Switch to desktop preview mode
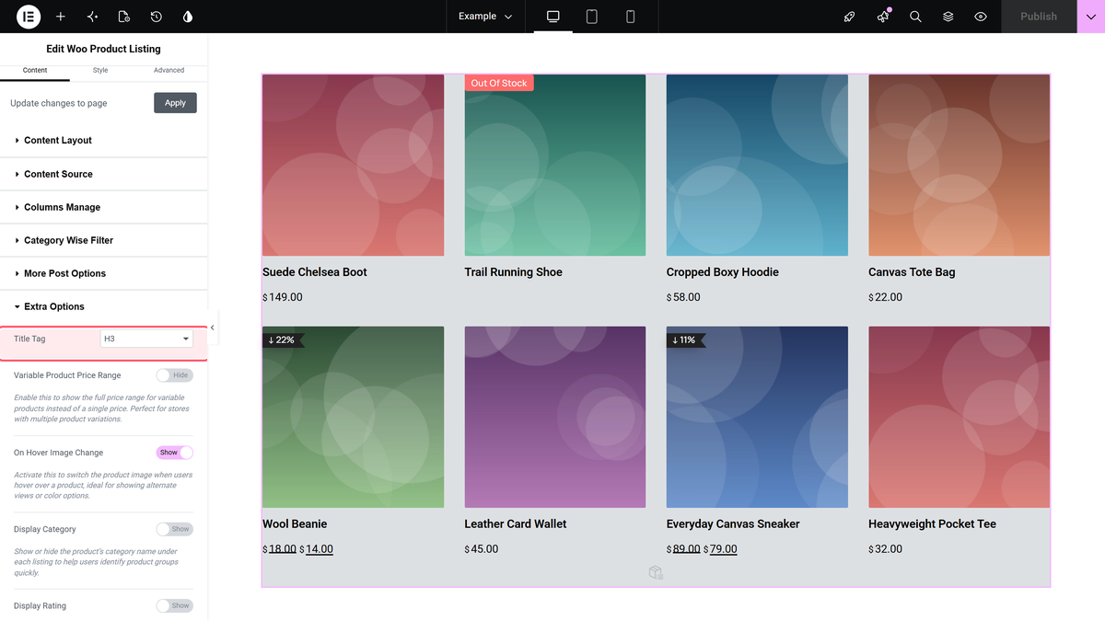 [x=553, y=17]
